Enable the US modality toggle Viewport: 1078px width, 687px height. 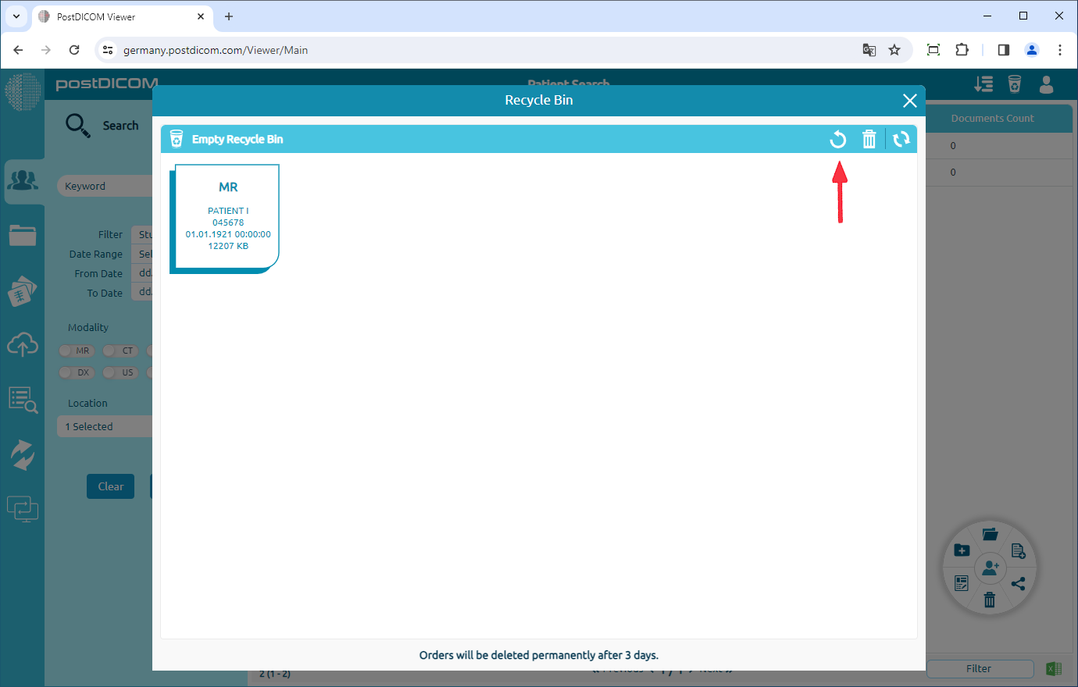121,372
